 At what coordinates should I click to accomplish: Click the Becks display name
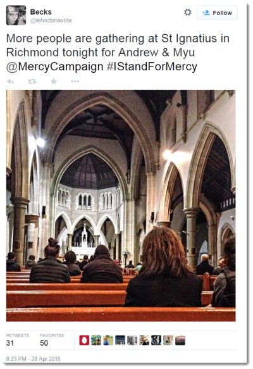point(41,12)
